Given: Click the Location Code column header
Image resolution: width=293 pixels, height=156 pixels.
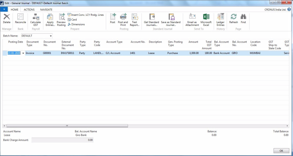Looking at the screenshot, I should click(255, 43).
